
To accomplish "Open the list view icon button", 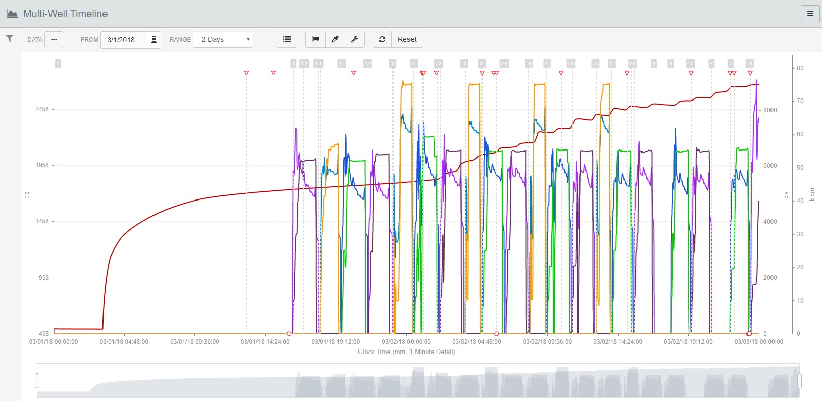I will pos(287,39).
